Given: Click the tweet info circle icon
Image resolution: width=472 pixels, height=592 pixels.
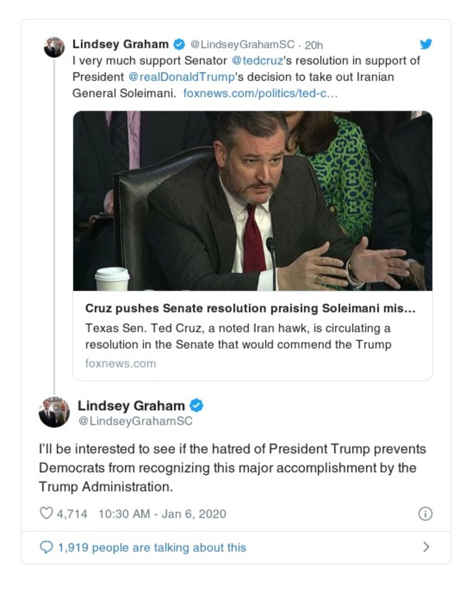Looking at the screenshot, I should [x=425, y=514].
